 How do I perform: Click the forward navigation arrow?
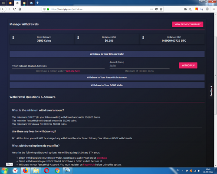tap(9, 9)
